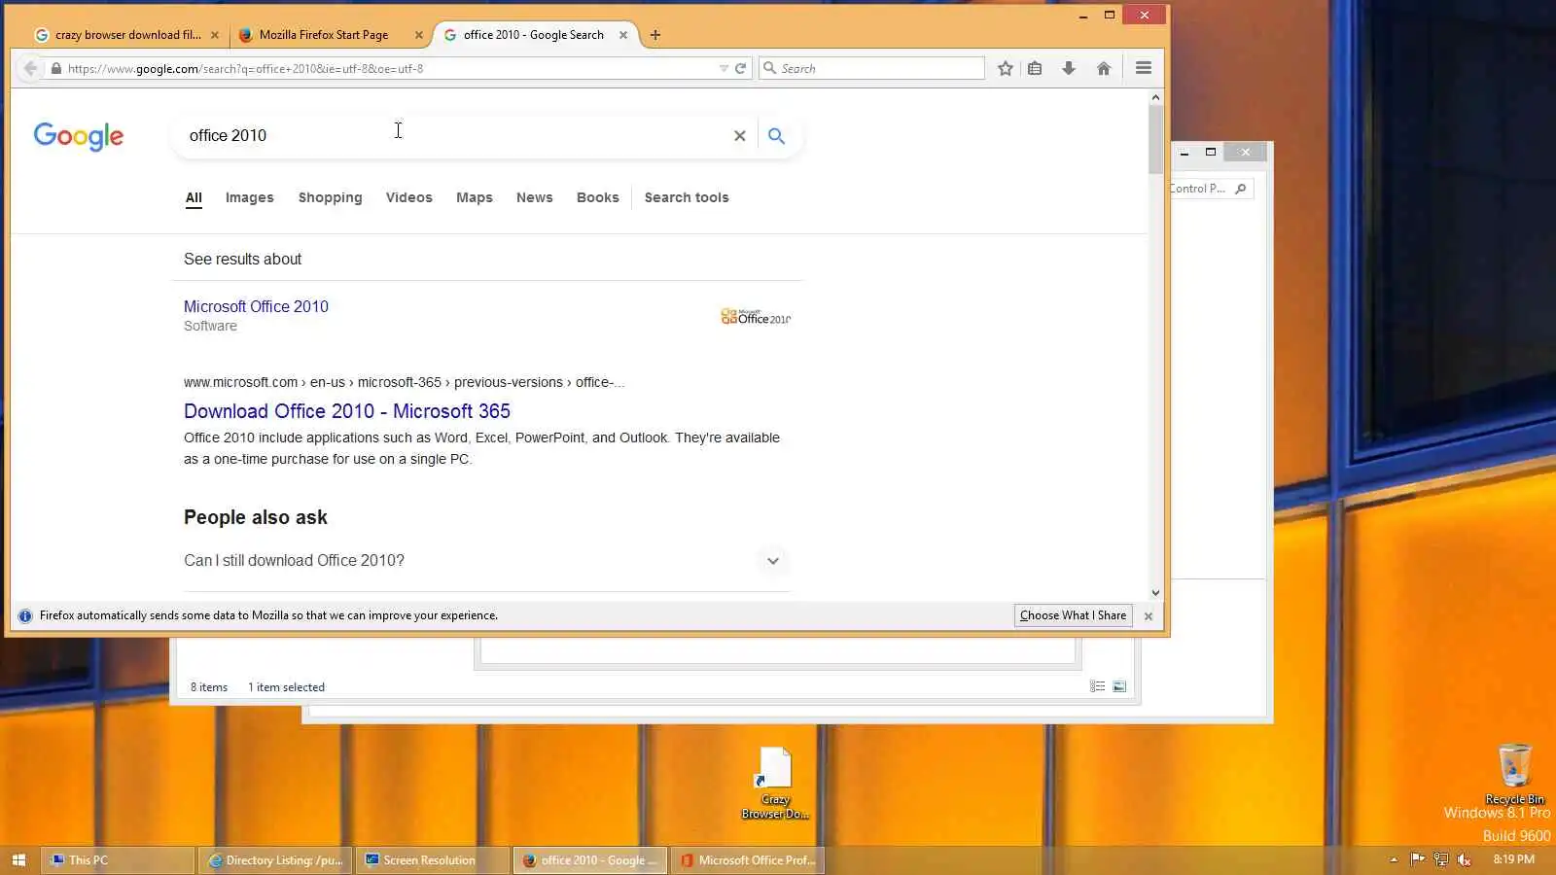Click the 'Choose What I Share' button
1556x875 pixels.
click(1074, 615)
